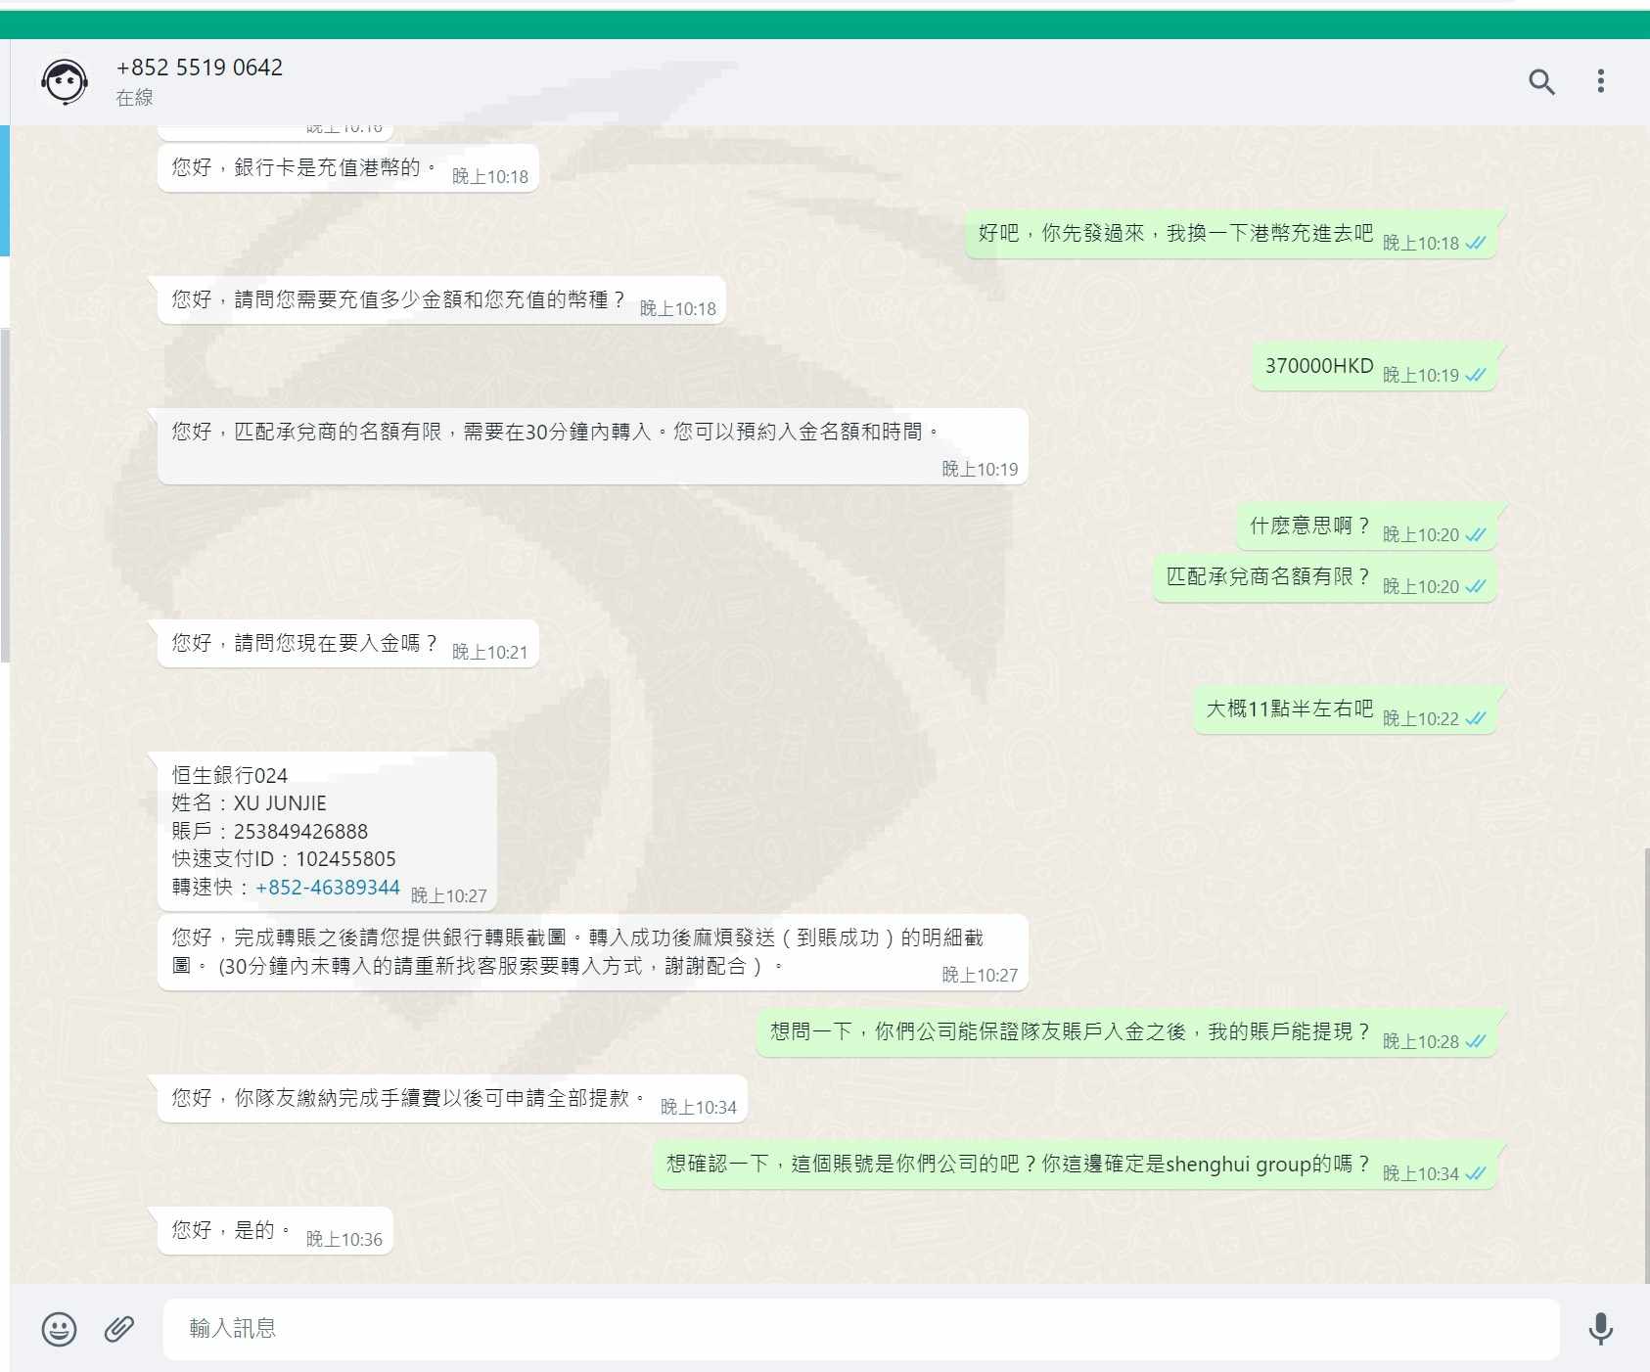Select the 什麽意思啊？ message
This screenshot has width=1650, height=1372.
click(x=1366, y=526)
